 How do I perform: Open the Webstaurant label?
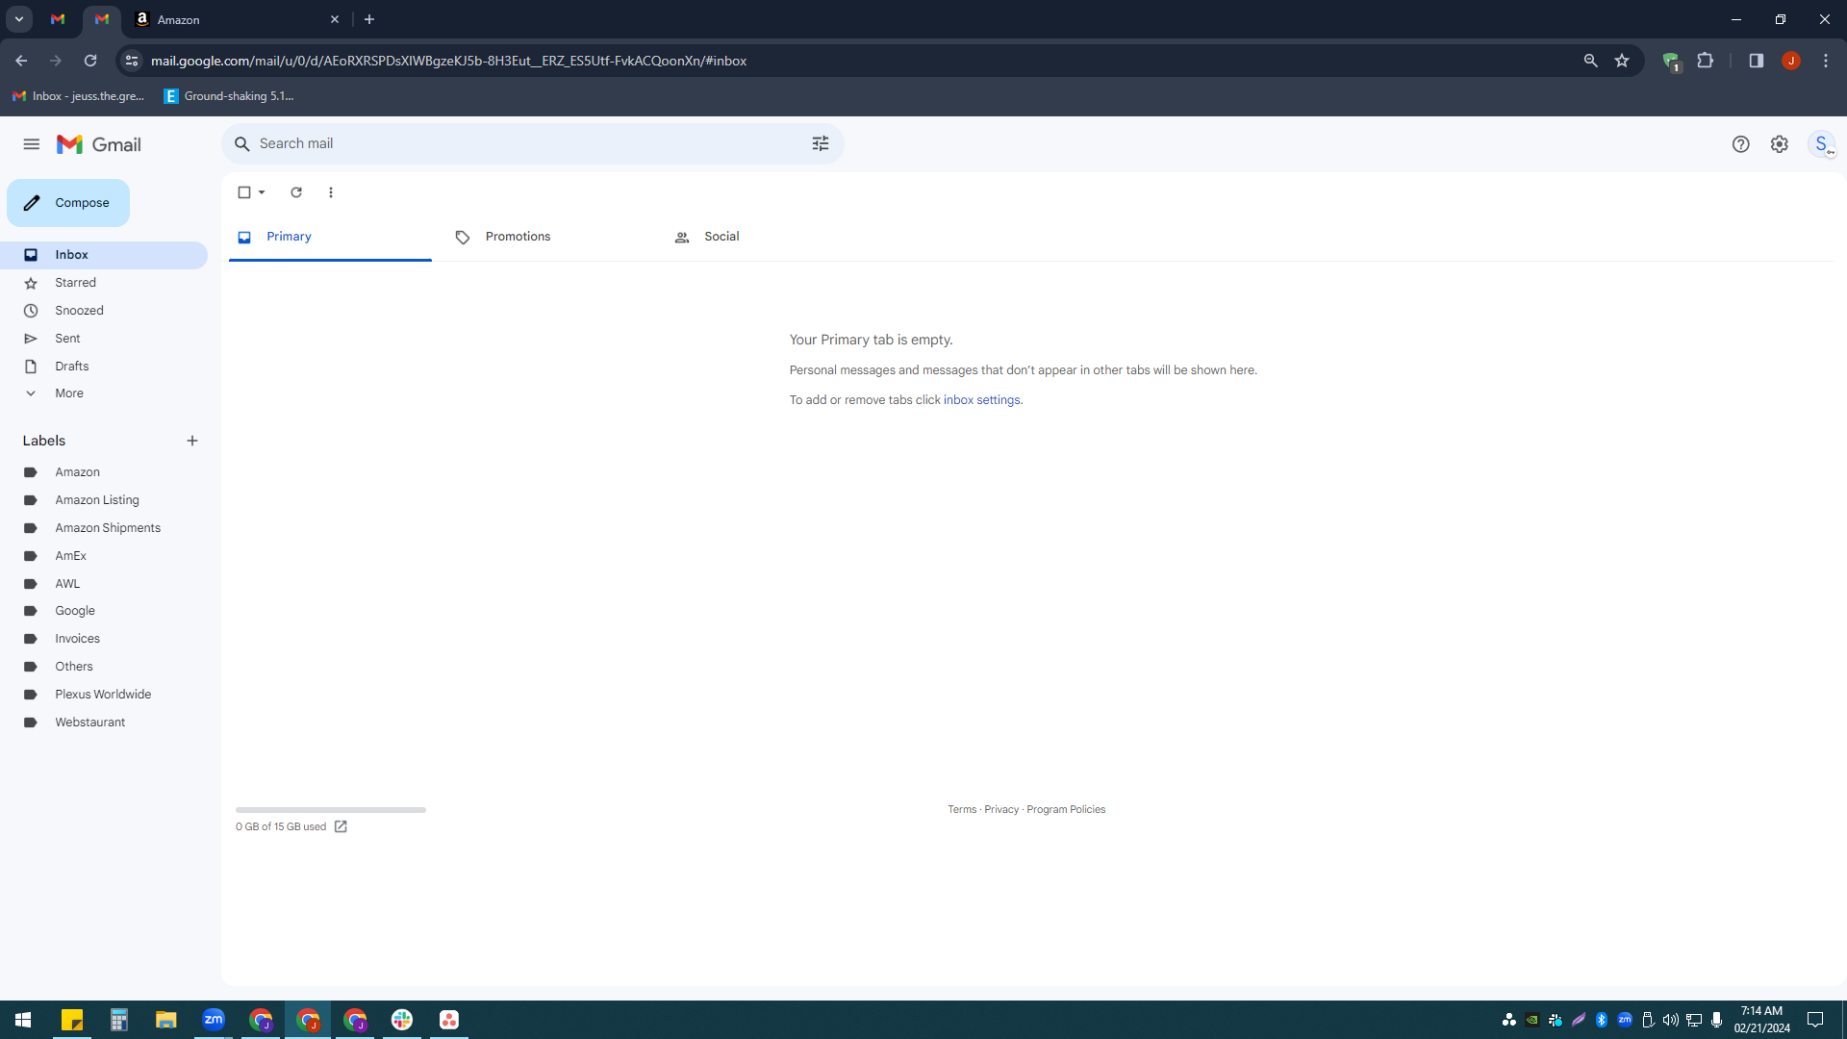pos(104,722)
